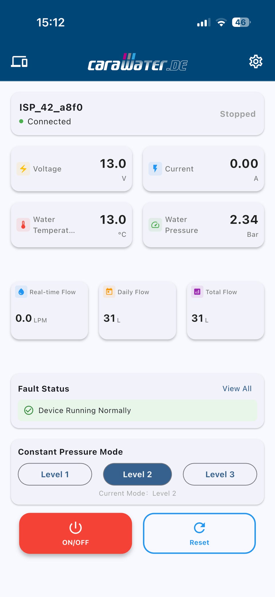
Task: Open the device list icon
Action: tap(19, 62)
